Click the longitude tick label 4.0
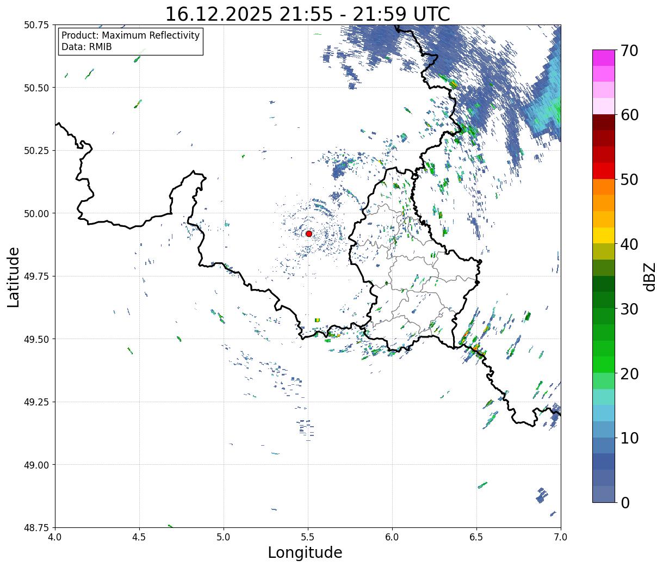The width and height of the screenshot is (663, 566). click(x=55, y=537)
